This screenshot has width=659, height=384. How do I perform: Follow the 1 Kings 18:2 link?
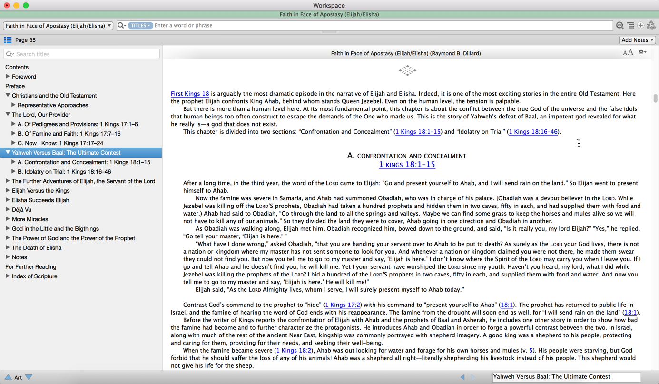click(294, 351)
